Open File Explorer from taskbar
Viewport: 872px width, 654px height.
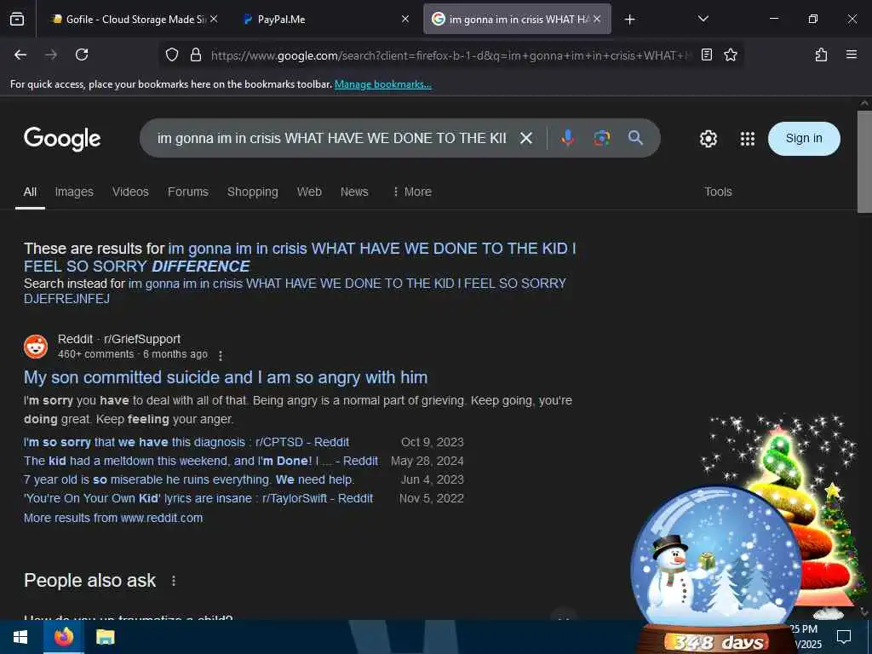coord(105,637)
